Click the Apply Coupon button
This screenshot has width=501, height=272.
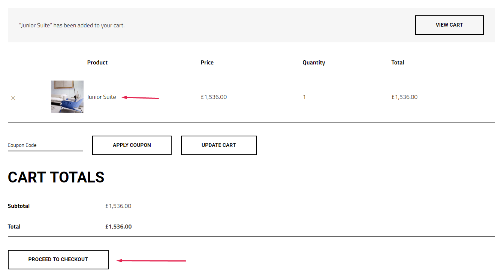(x=132, y=145)
